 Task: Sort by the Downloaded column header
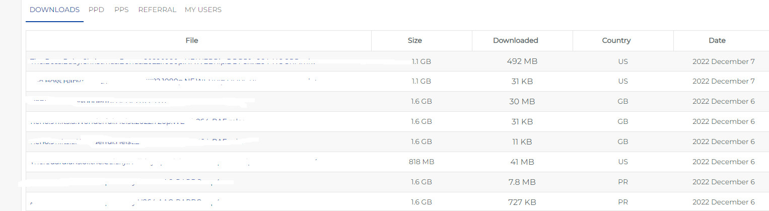(516, 40)
